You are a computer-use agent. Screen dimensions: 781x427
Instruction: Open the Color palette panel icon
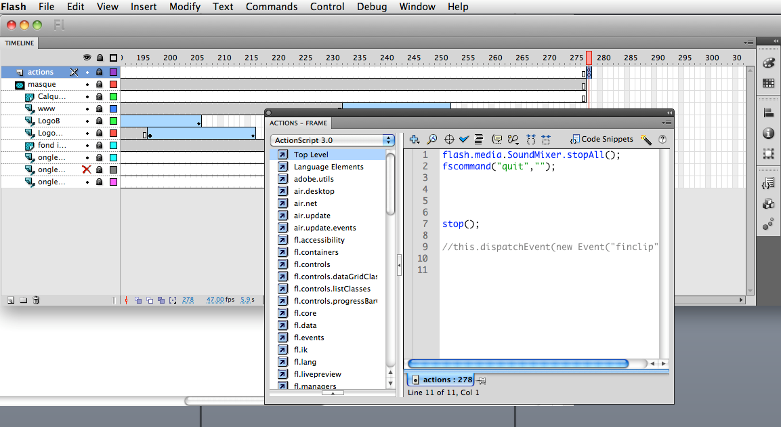(769, 63)
